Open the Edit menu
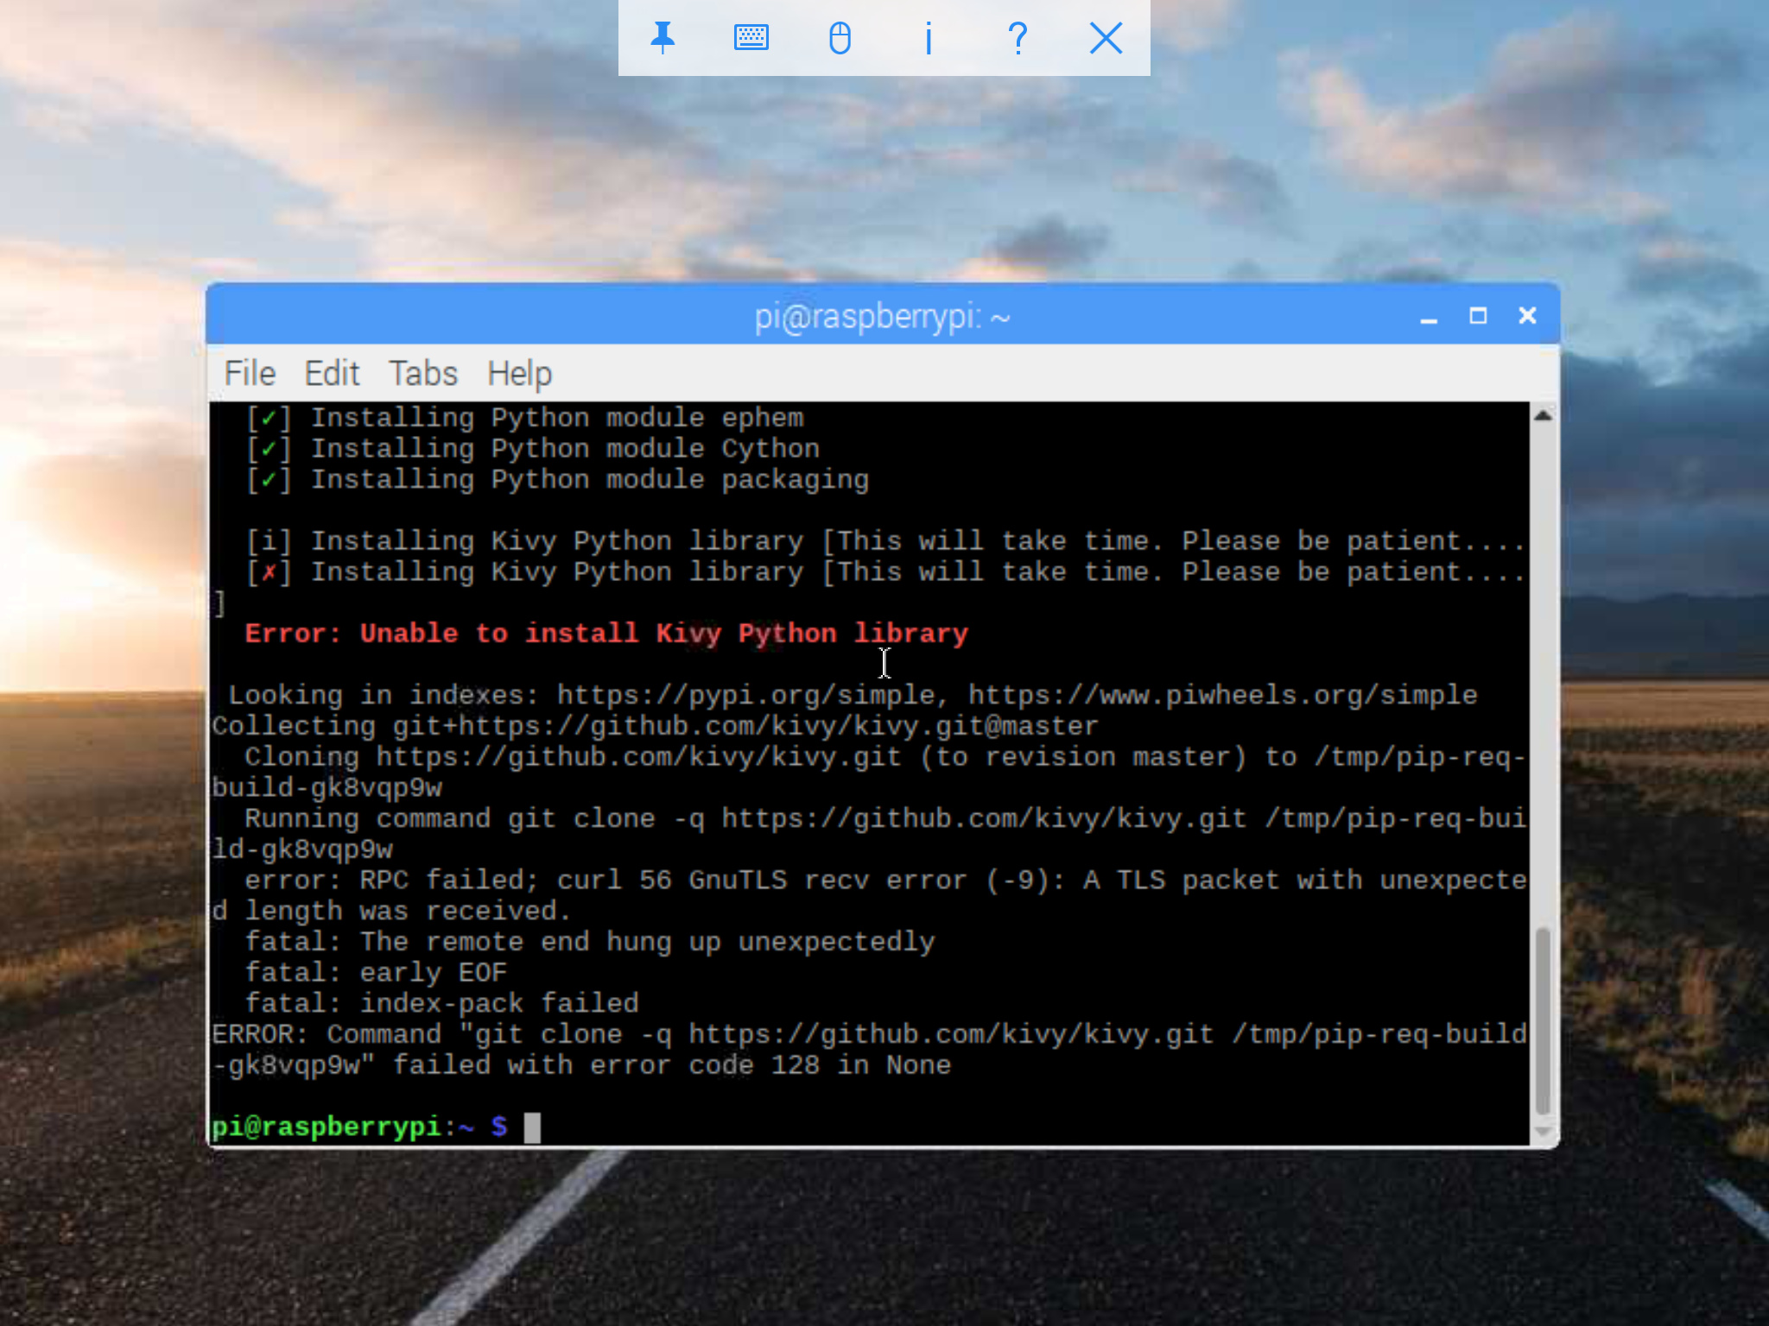The height and width of the screenshot is (1326, 1769). coord(332,374)
